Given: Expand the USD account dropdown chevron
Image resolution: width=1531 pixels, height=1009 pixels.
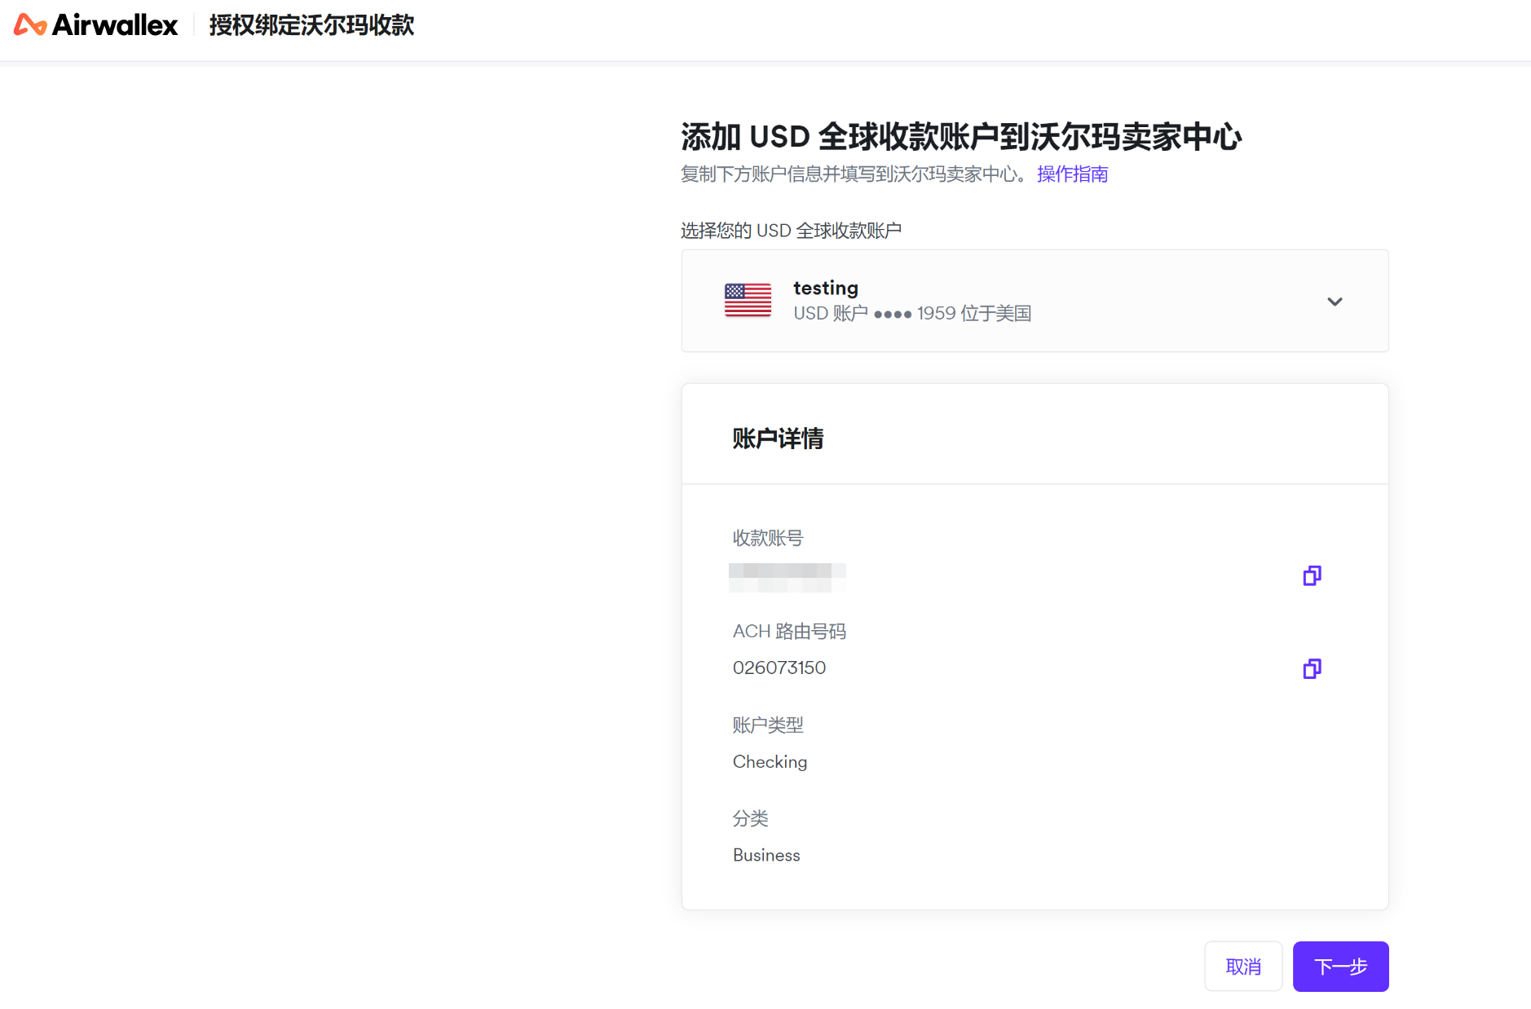Looking at the screenshot, I should coord(1335,302).
